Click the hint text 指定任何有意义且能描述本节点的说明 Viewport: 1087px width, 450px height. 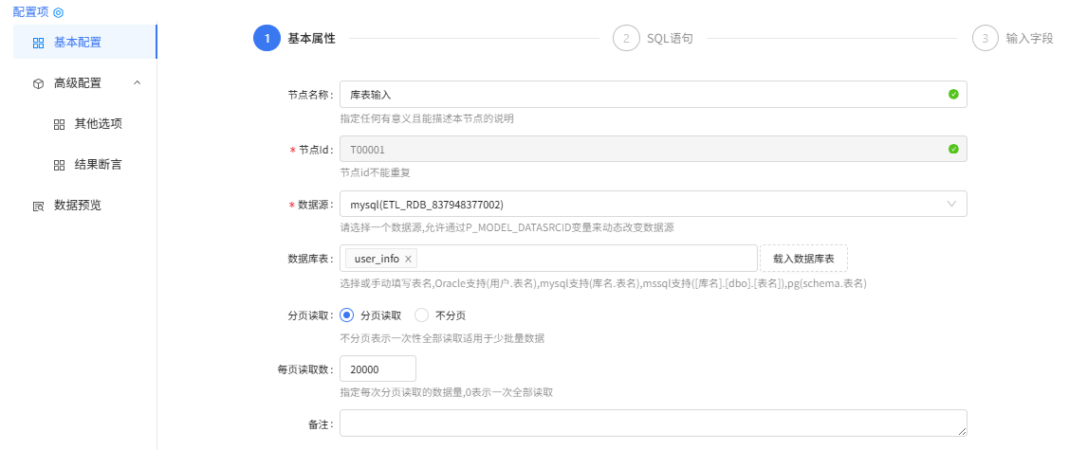pyautogui.click(x=426, y=117)
